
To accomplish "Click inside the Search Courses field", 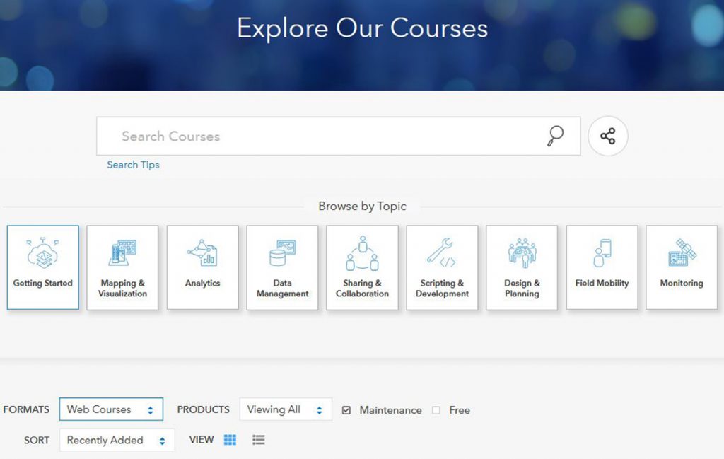I will coord(283,136).
